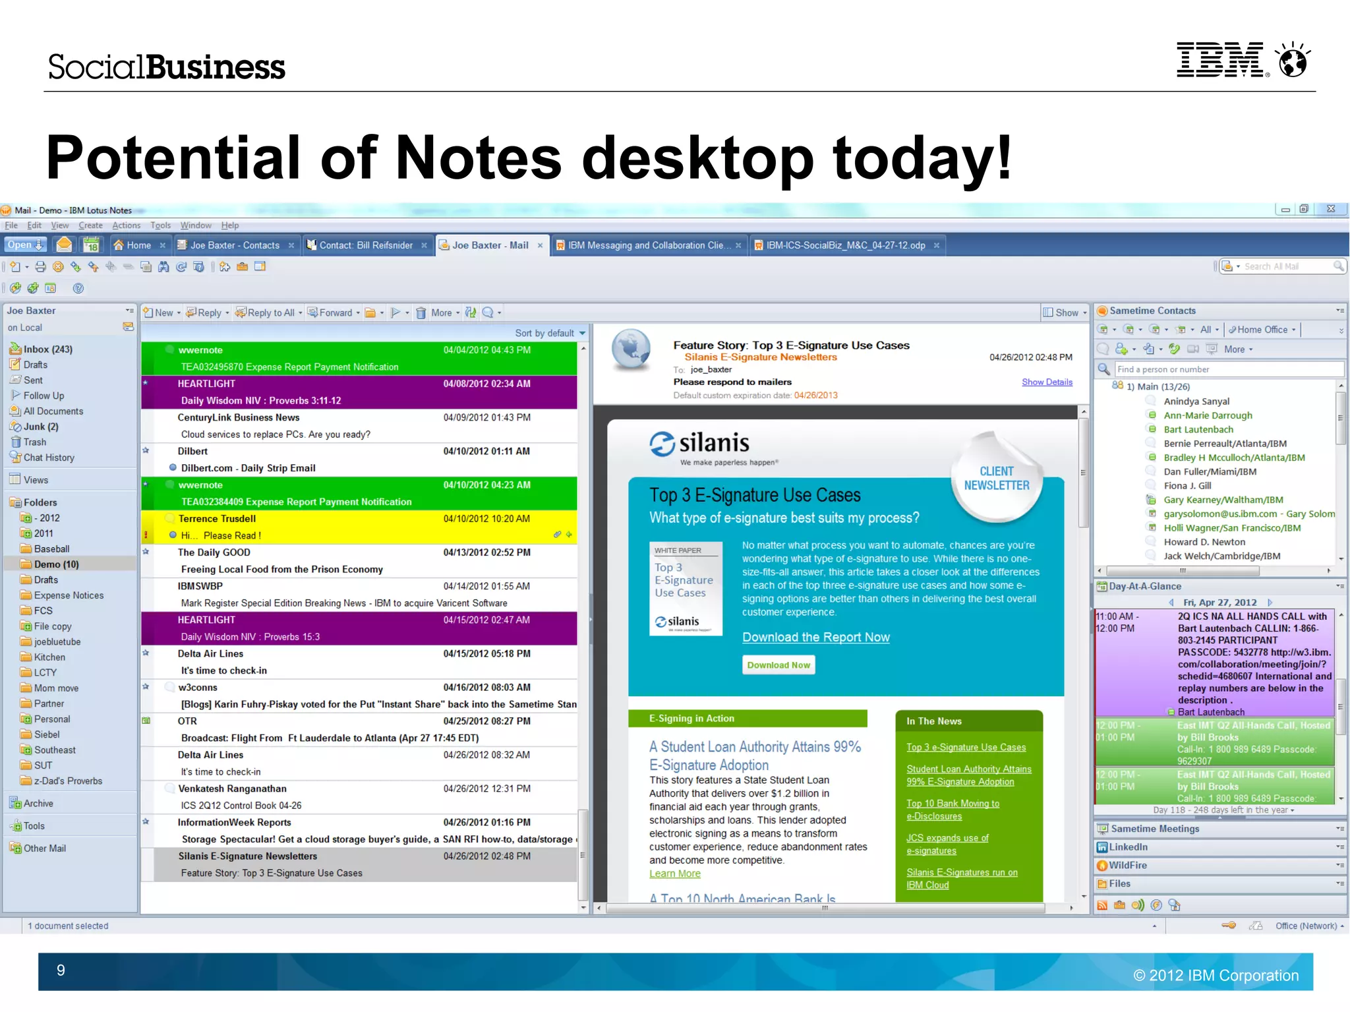Viewport: 1350px width, 1012px height.
Task: Click the magnifier icon beside Find a person
Action: pyautogui.click(x=1103, y=369)
